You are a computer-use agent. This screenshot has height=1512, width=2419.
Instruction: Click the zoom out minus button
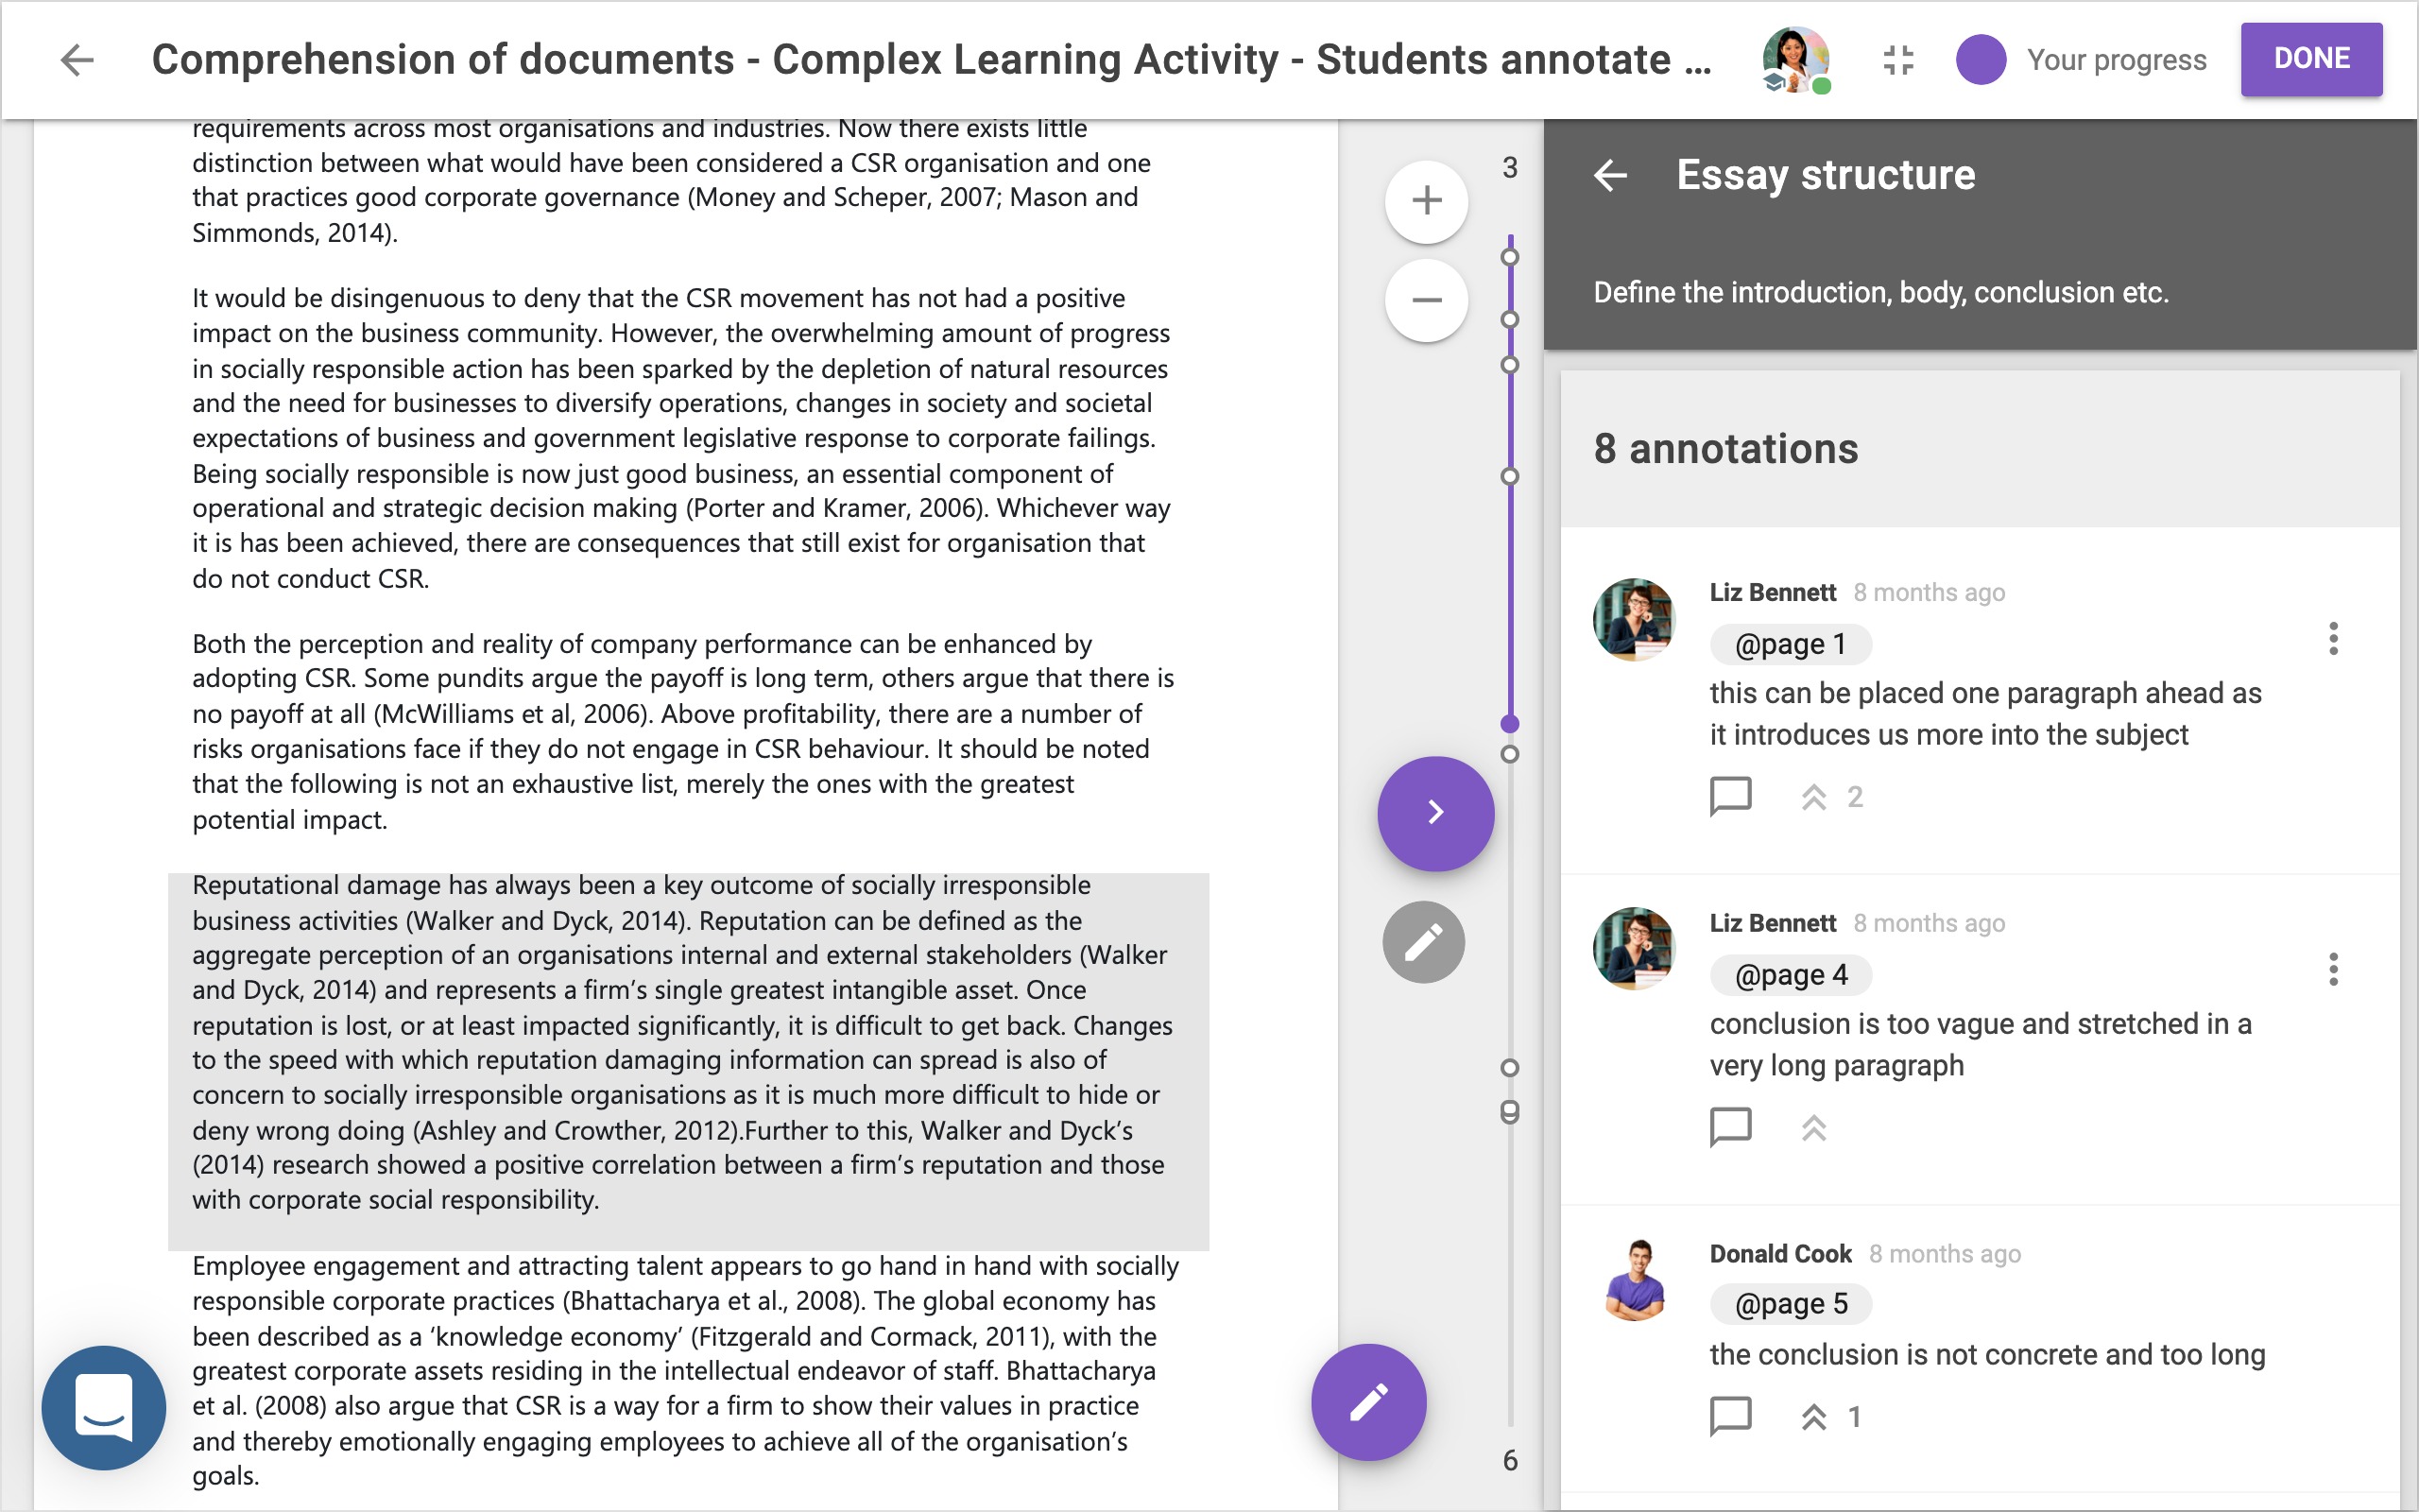[x=1427, y=300]
